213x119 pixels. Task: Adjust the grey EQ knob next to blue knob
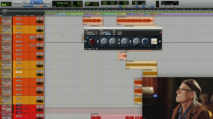pos(136,41)
